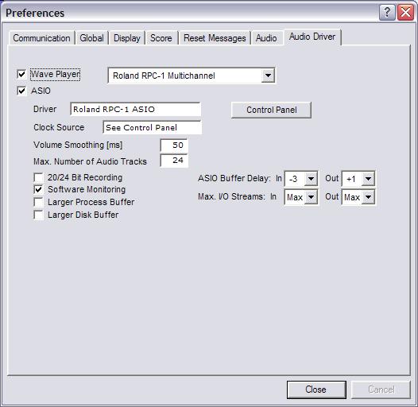Open the ASIO Control Panel button
Viewport: 418px width, 407px height.
271,110
